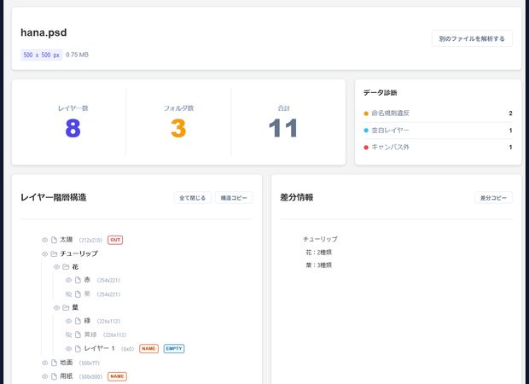Toggle eye icon for 葉 folder

(x=56, y=308)
